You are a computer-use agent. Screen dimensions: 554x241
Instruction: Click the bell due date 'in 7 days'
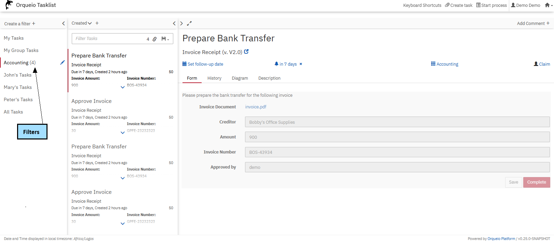[x=285, y=64]
